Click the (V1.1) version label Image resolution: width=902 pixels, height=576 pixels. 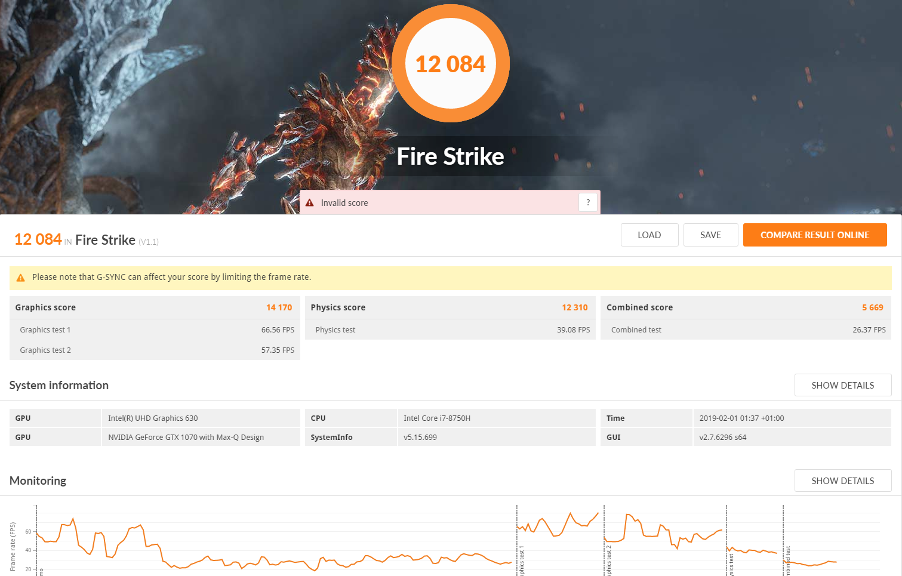pyautogui.click(x=149, y=242)
